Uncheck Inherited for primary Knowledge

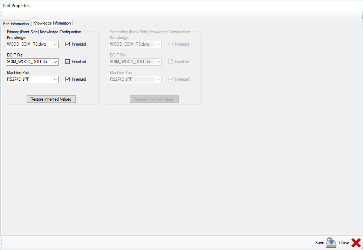[x=68, y=44]
